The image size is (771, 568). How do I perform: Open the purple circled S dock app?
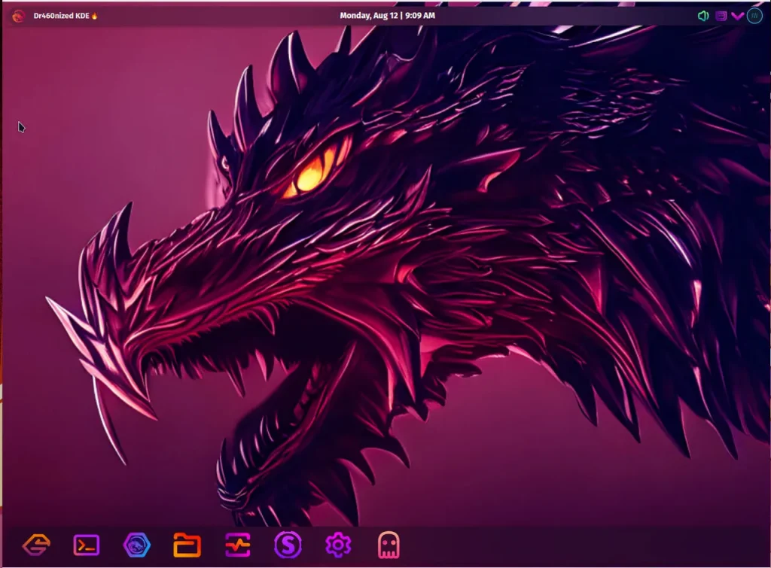coord(288,545)
